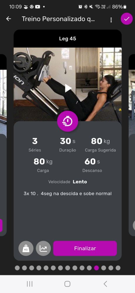The width and height of the screenshot is (135, 293).
Task: Tap the Android home button
Action: click(x=67, y=284)
